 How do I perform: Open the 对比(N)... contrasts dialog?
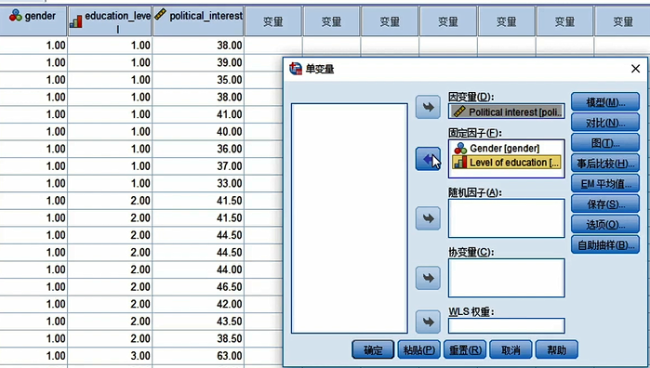pos(605,123)
